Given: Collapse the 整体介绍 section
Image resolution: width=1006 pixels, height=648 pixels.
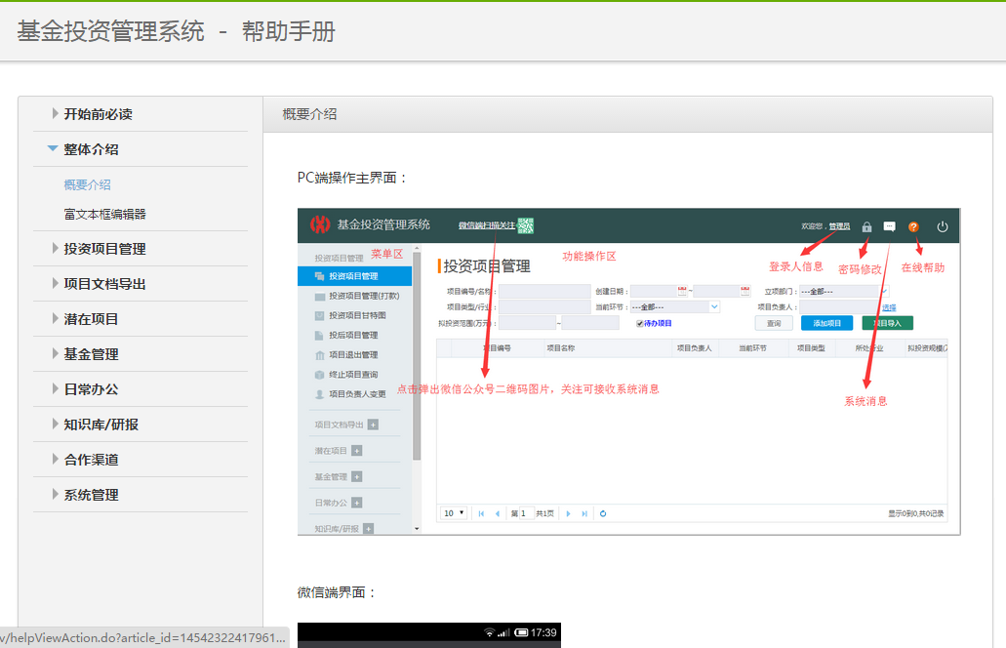Looking at the screenshot, I should coord(91,149).
